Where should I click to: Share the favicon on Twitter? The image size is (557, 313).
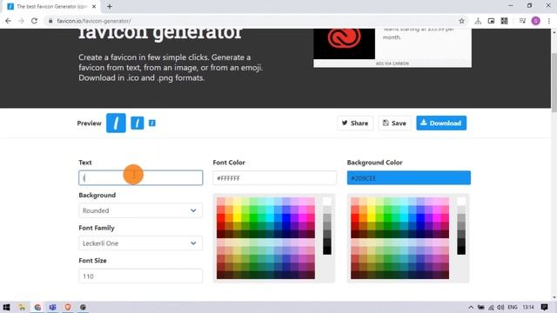click(x=355, y=123)
